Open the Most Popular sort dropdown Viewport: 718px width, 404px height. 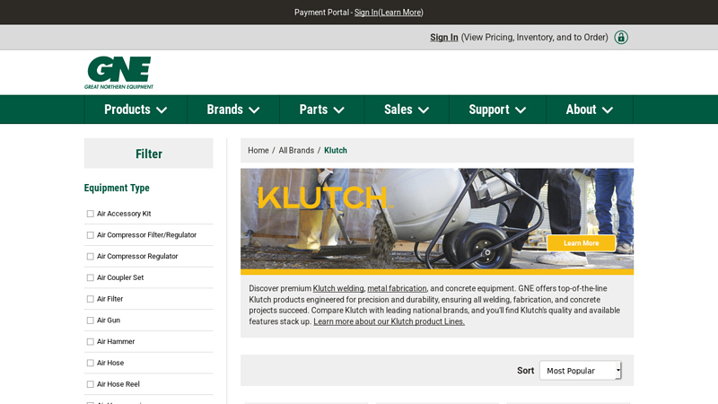(580, 371)
